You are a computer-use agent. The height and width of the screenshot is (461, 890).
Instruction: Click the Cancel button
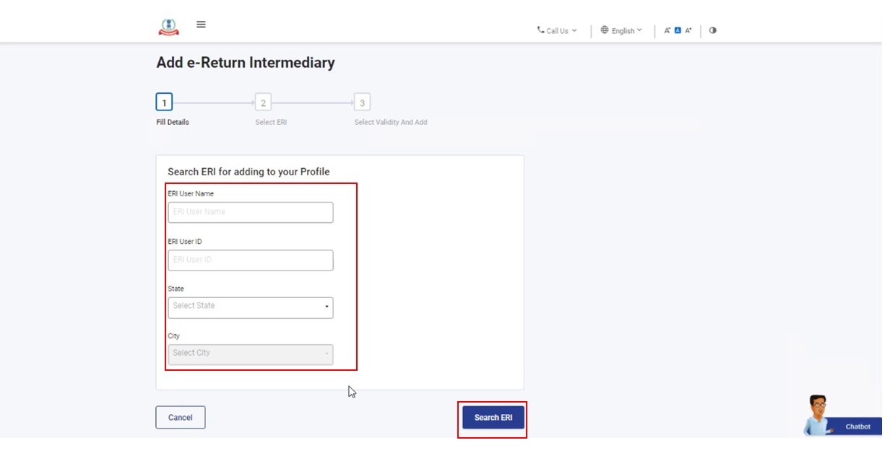pyautogui.click(x=180, y=418)
